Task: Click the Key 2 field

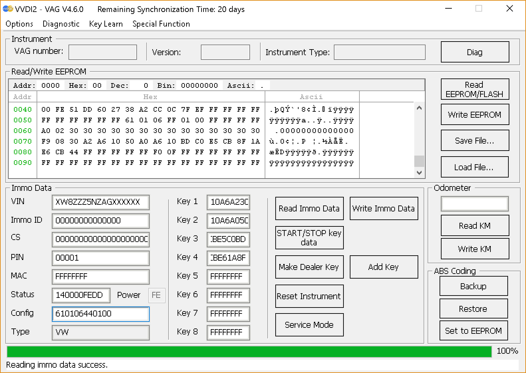Action: click(x=228, y=221)
